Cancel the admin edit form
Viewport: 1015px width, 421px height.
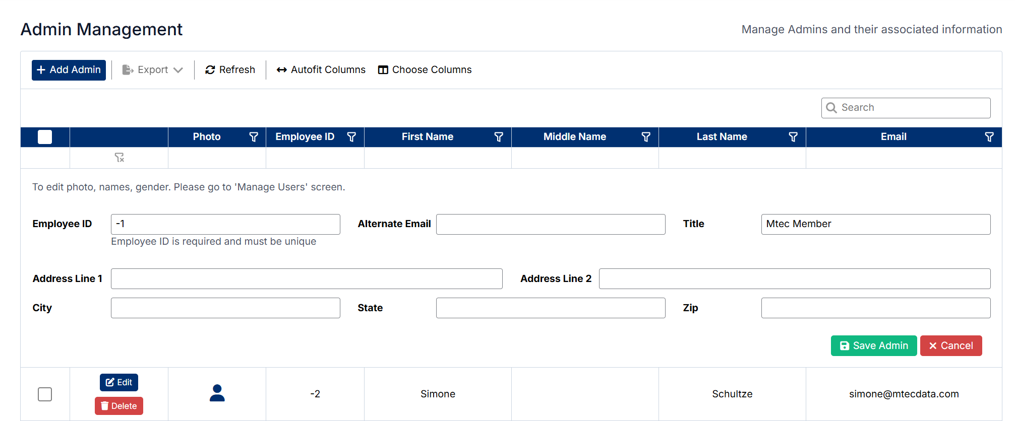(950, 346)
